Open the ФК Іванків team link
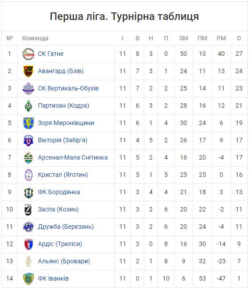 53,278
